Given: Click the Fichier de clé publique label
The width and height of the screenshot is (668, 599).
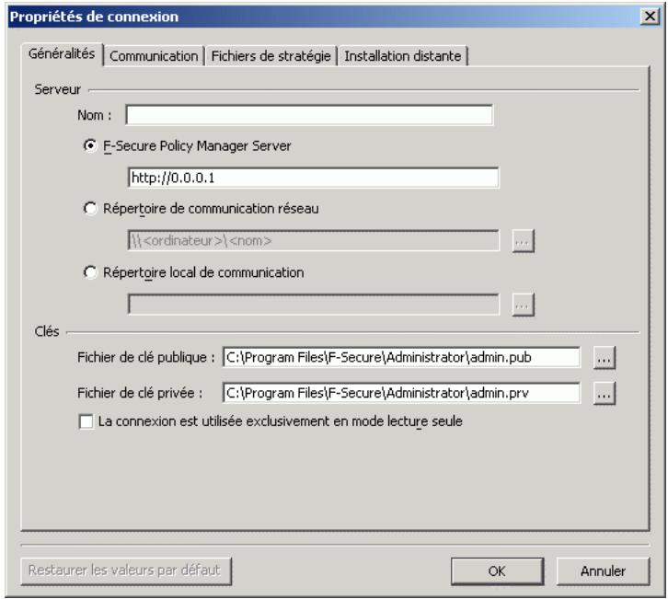Looking at the screenshot, I should click(x=145, y=357).
